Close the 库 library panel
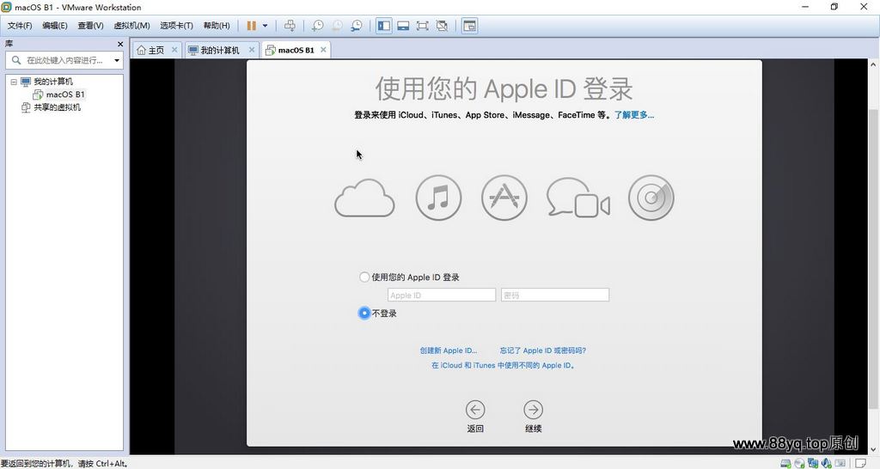The width and height of the screenshot is (880, 469). (120, 44)
